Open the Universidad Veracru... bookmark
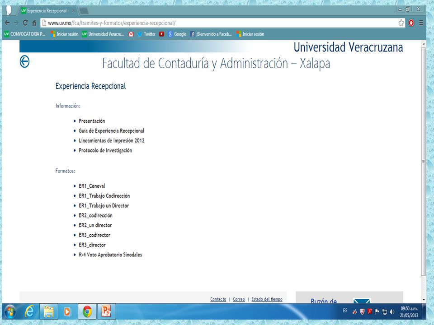 [103, 34]
